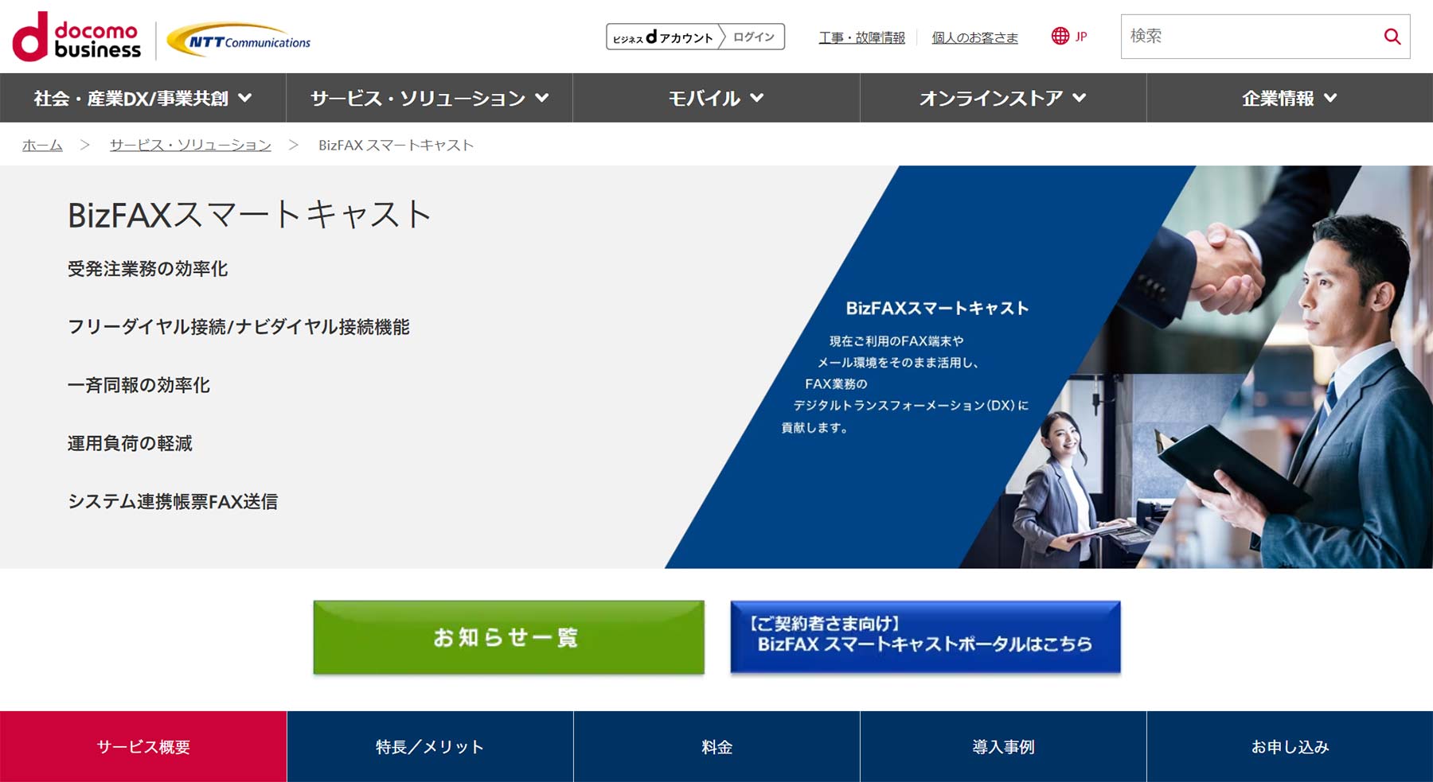Click the red search magnifier icon

(1392, 37)
